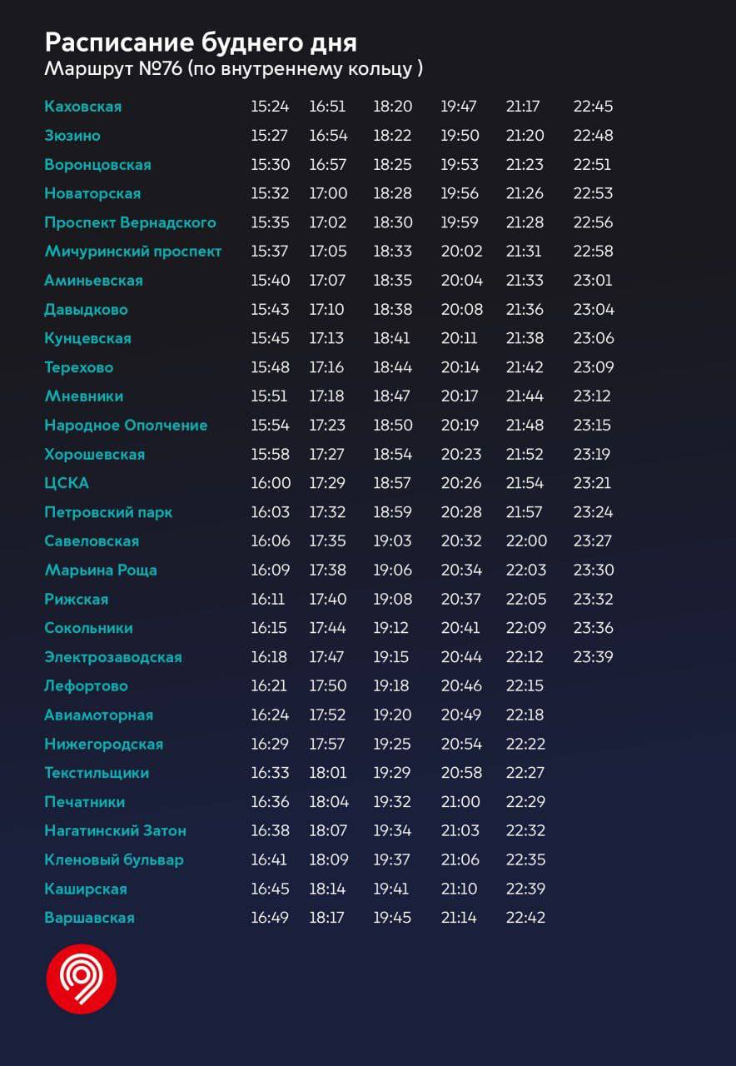736x1066 pixels.
Task: Click the title 'Расписание буднего дня'
Action: [x=200, y=42]
